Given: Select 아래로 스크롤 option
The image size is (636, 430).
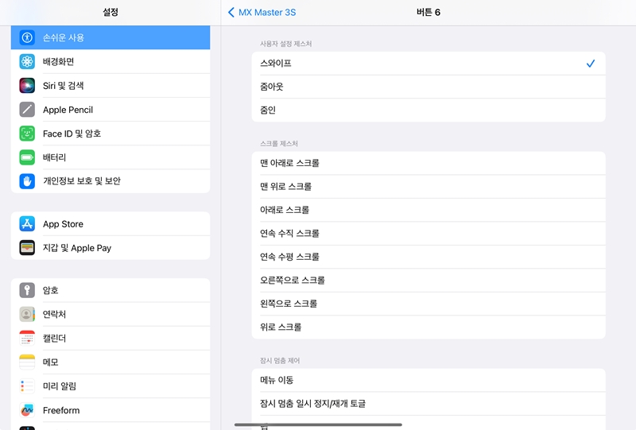Looking at the screenshot, I should (429, 210).
